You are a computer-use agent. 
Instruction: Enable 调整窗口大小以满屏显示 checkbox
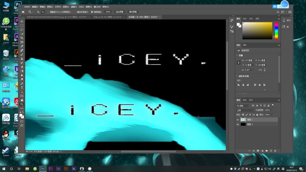(48, 12)
